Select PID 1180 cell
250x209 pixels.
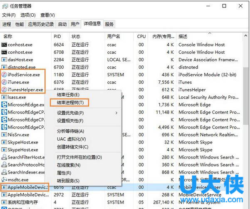(59, 75)
